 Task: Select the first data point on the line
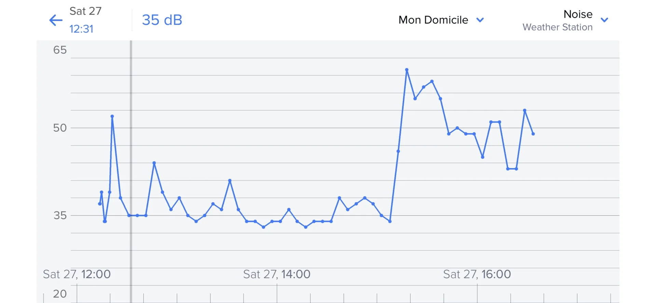pyautogui.click(x=100, y=204)
